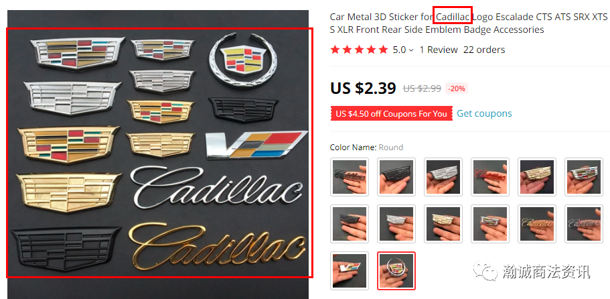Choose the large silver crest emblem option
Screen dimensions: 610x299
[x=443, y=177]
